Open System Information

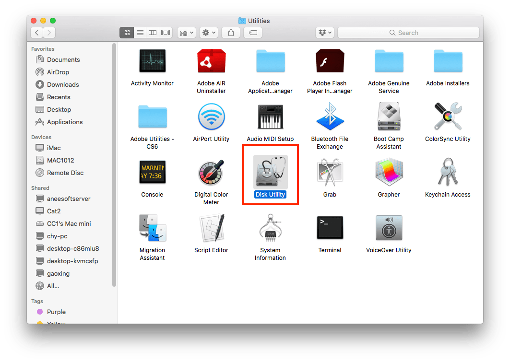click(x=270, y=228)
